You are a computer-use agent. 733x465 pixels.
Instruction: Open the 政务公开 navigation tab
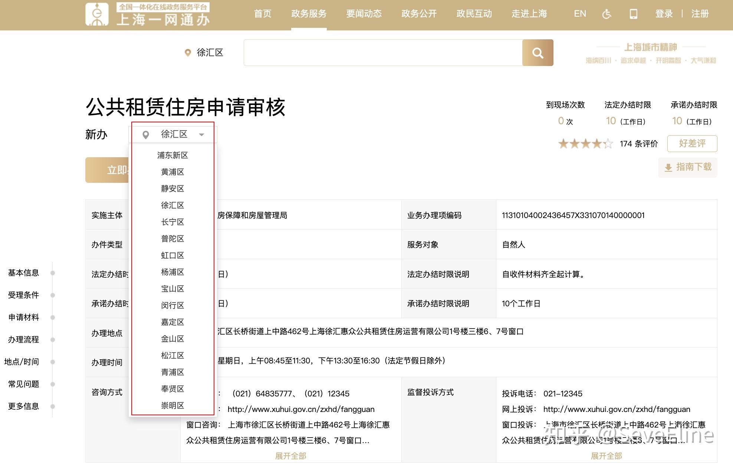point(419,14)
